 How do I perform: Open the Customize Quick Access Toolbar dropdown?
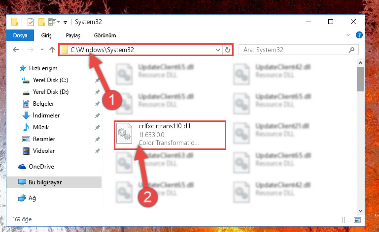[65, 23]
